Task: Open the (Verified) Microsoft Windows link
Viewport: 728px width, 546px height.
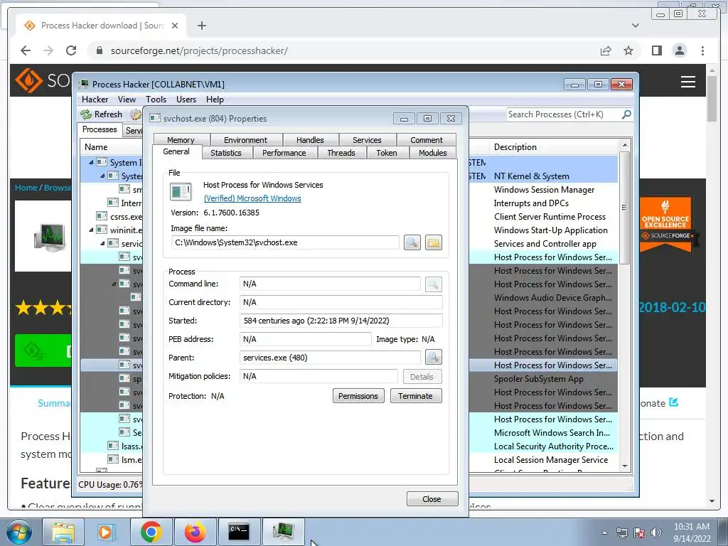Action: coord(252,198)
